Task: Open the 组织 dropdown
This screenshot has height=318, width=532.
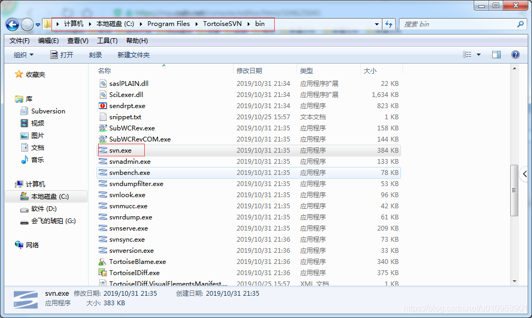Action: click(23, 55)
